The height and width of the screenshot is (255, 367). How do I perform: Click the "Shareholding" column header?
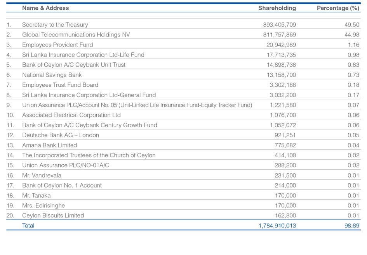coord(277,8)
